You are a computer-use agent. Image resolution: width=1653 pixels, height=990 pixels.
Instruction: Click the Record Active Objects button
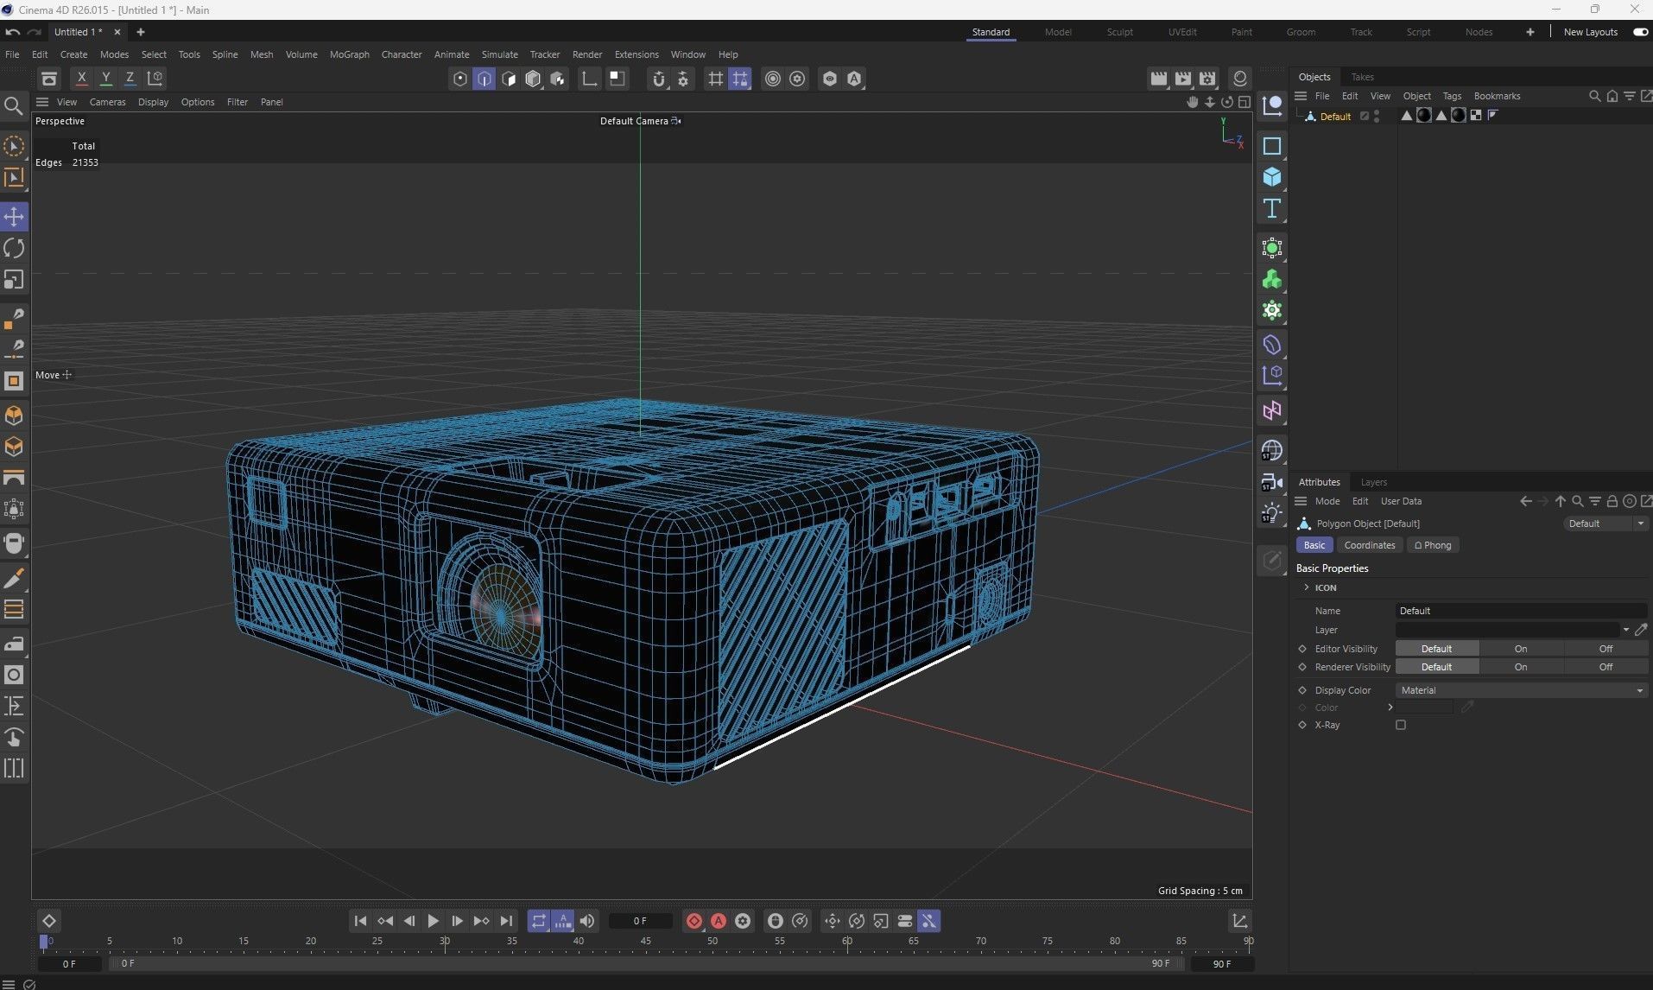click(693, 921)
